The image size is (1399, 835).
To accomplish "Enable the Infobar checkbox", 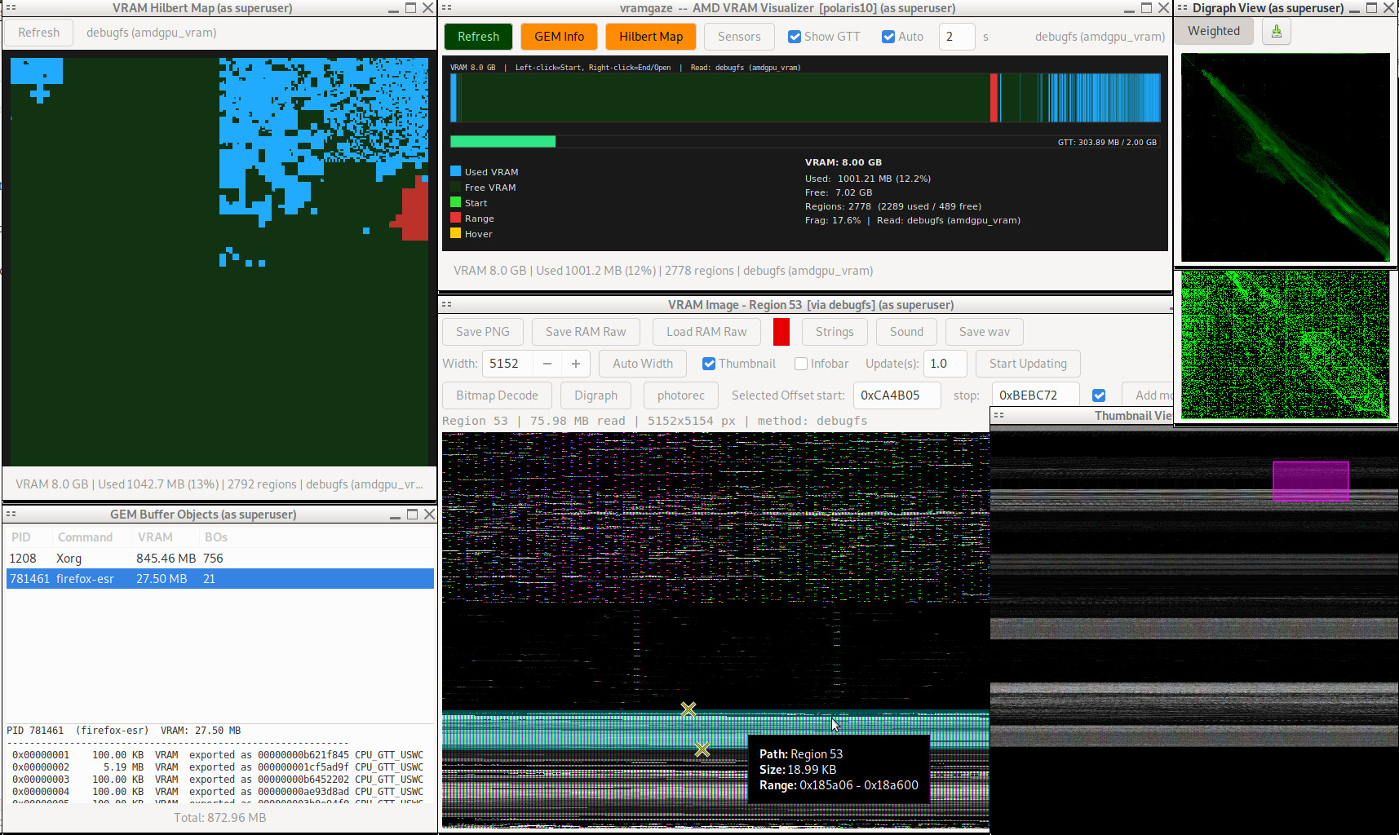I will 801,364.
